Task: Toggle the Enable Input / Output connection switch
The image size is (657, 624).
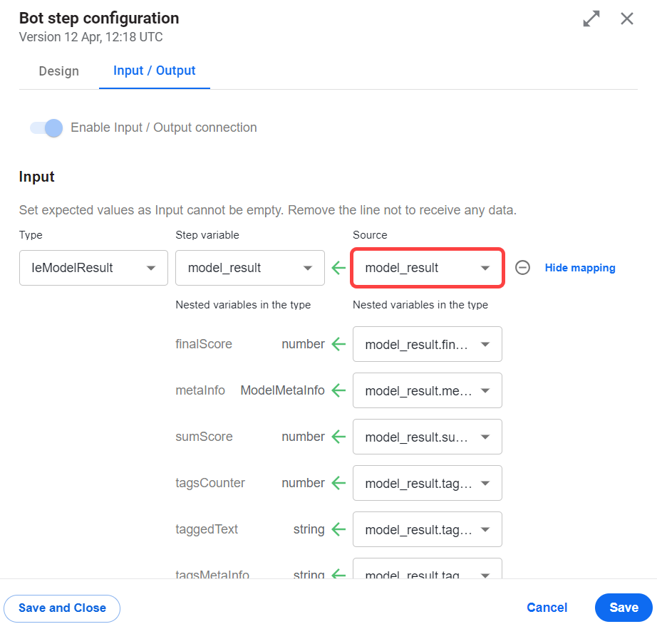Action: 46,128
